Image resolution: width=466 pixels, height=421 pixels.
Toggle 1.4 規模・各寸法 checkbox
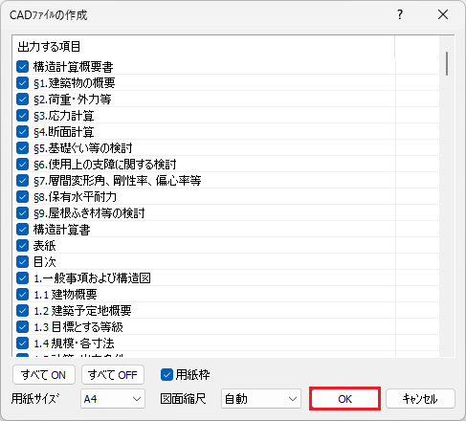22,343
